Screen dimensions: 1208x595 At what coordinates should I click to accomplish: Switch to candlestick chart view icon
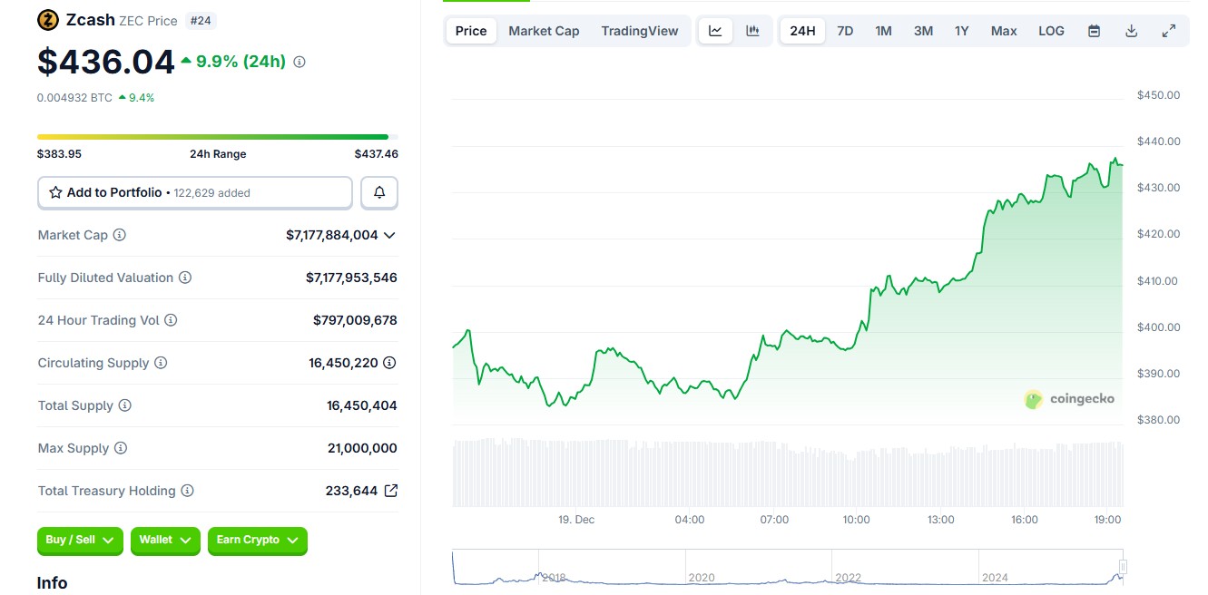(x=752, y=31)
